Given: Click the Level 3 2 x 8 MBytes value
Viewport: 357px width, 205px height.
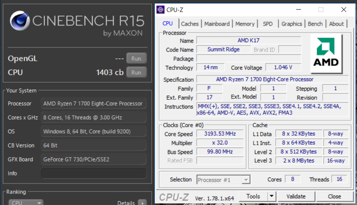Looking at the screenshot, I should tap(299, 161).
